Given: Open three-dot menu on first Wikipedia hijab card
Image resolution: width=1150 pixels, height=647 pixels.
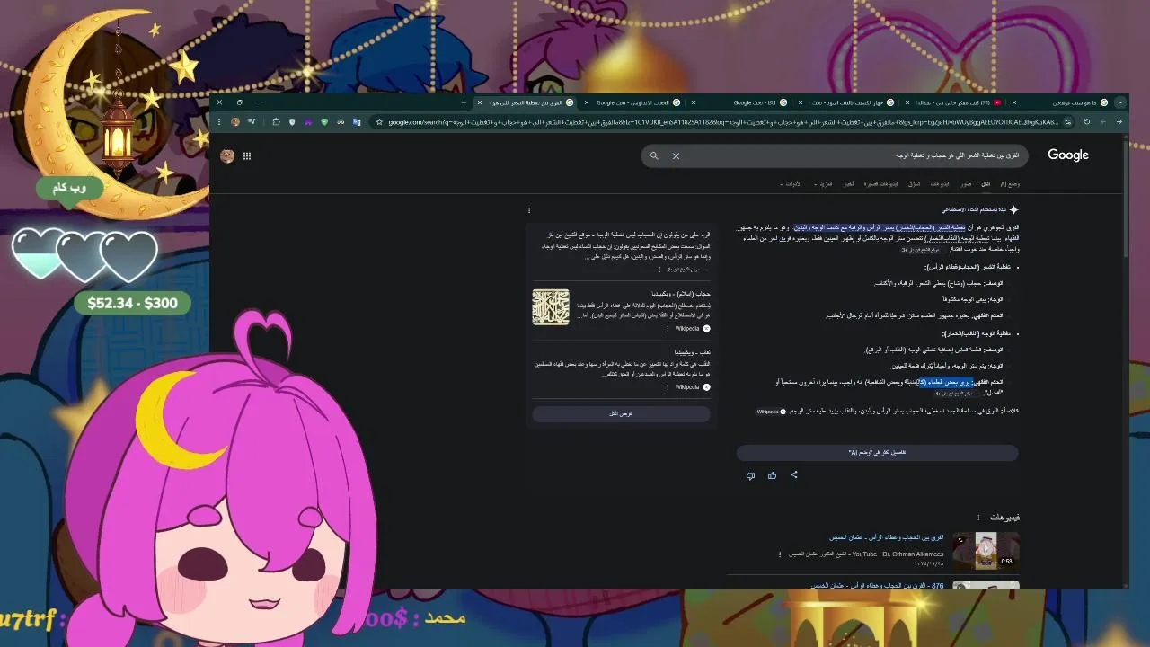Looking at the screenshot, I should click(x=668, y=329).
